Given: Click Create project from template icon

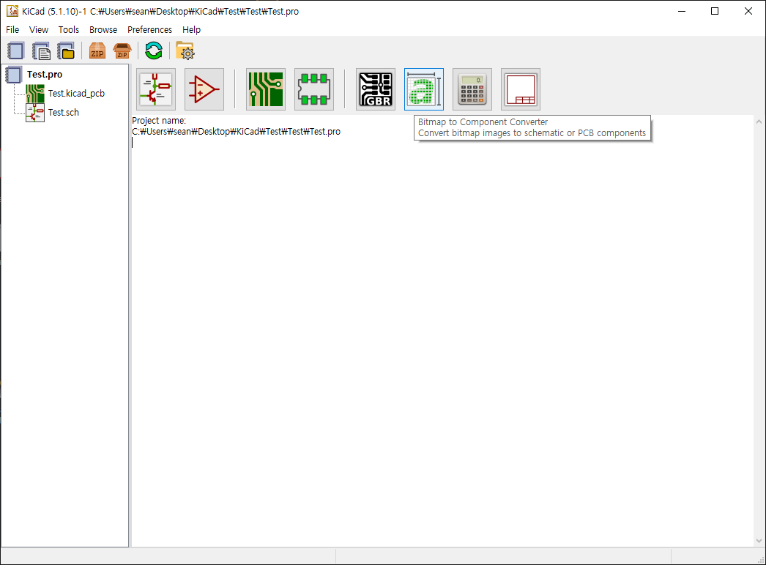Looking at the screenshot, I should tap(41, 50).
